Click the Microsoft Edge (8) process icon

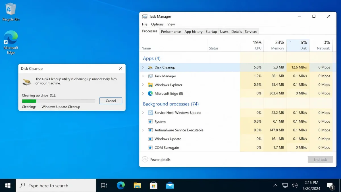click(x=150, y=93)
